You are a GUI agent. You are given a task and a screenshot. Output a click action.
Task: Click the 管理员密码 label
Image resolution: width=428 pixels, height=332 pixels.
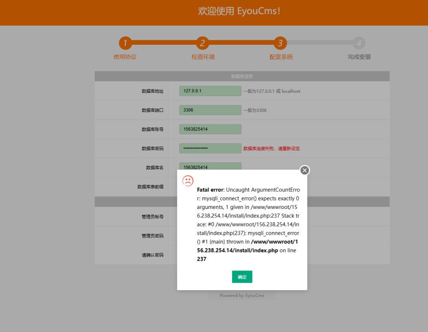pos(153,236)
